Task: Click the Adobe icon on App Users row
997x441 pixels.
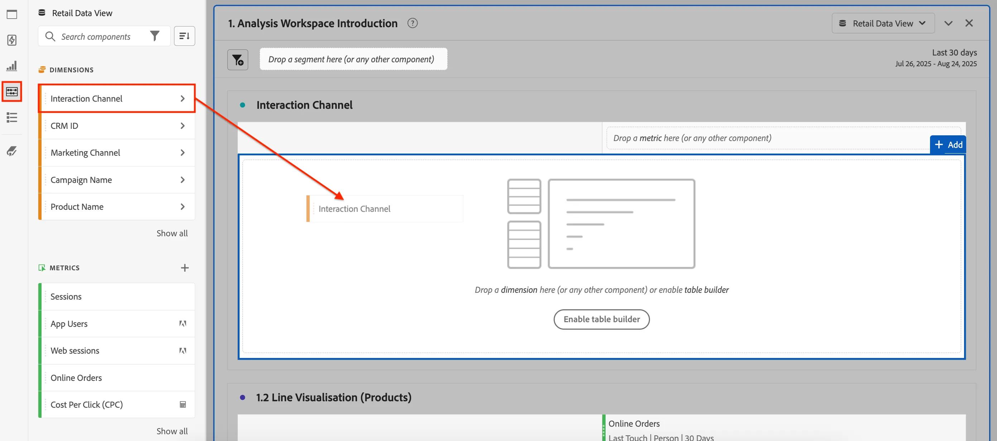Action: coord(183,323)
